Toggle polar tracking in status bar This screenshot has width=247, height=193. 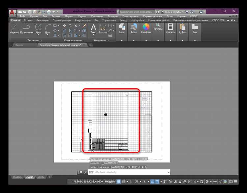136,182
